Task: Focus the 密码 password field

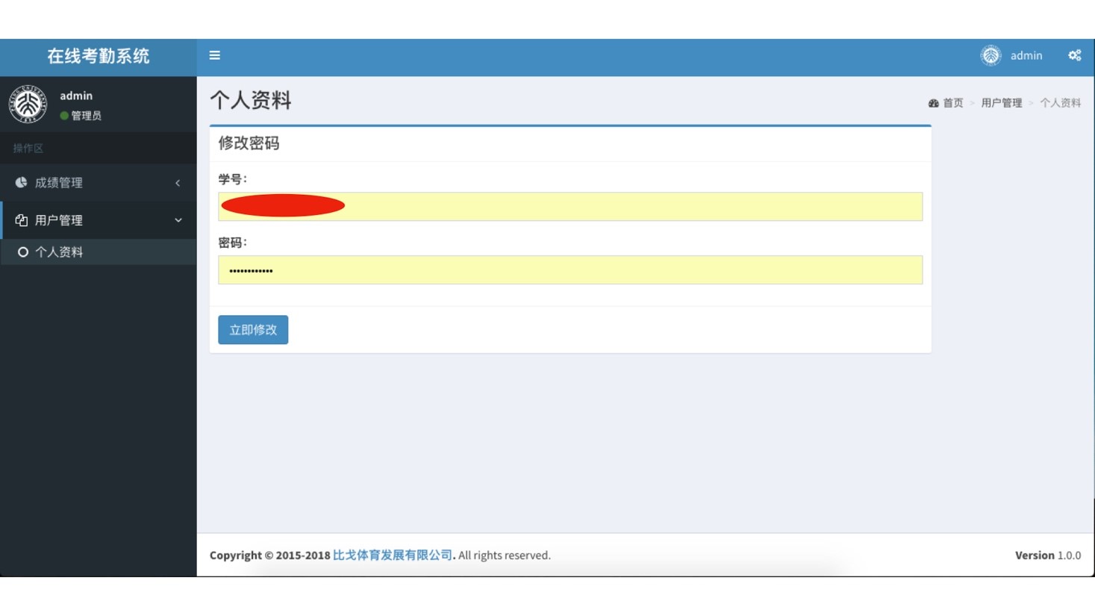Action: tap(570, 270)
